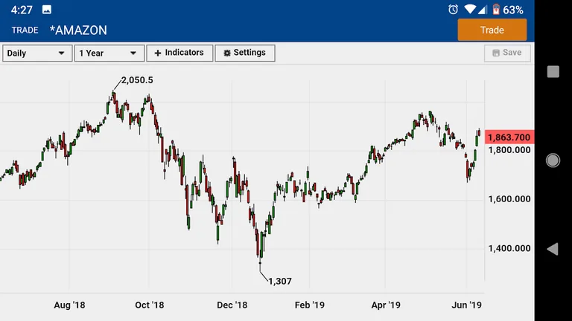
Task: Tap the orange Trade button
Action: click(492, 30)
